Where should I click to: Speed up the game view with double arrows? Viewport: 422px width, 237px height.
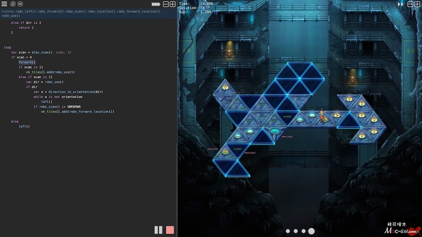pos(400,4)
